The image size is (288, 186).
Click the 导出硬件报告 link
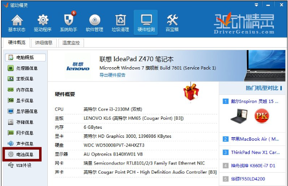click(x=112, y=75)
